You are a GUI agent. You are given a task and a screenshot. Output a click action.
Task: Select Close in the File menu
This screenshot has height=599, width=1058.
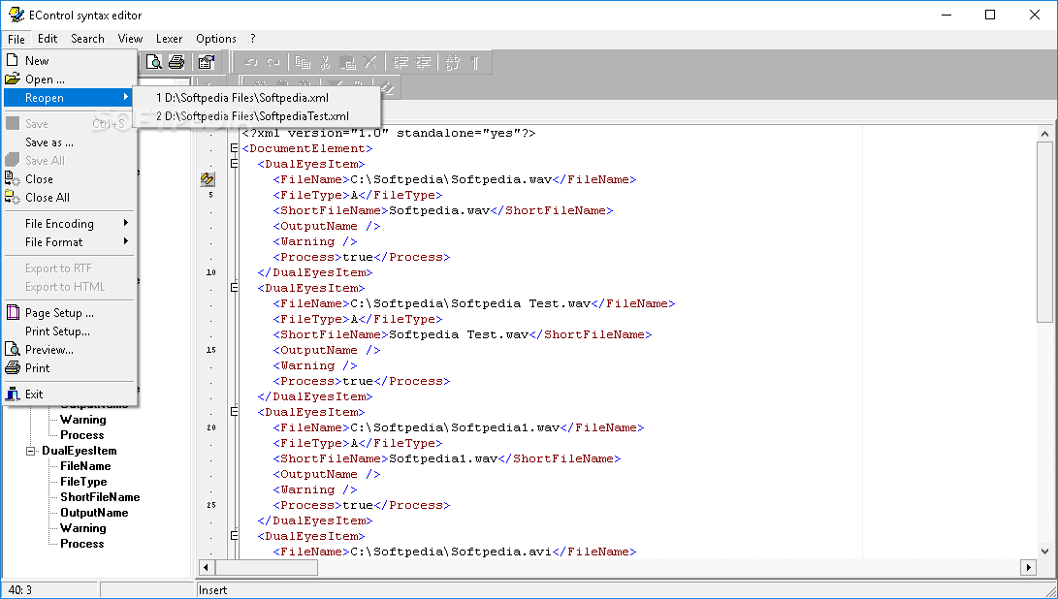coord(70,178)
